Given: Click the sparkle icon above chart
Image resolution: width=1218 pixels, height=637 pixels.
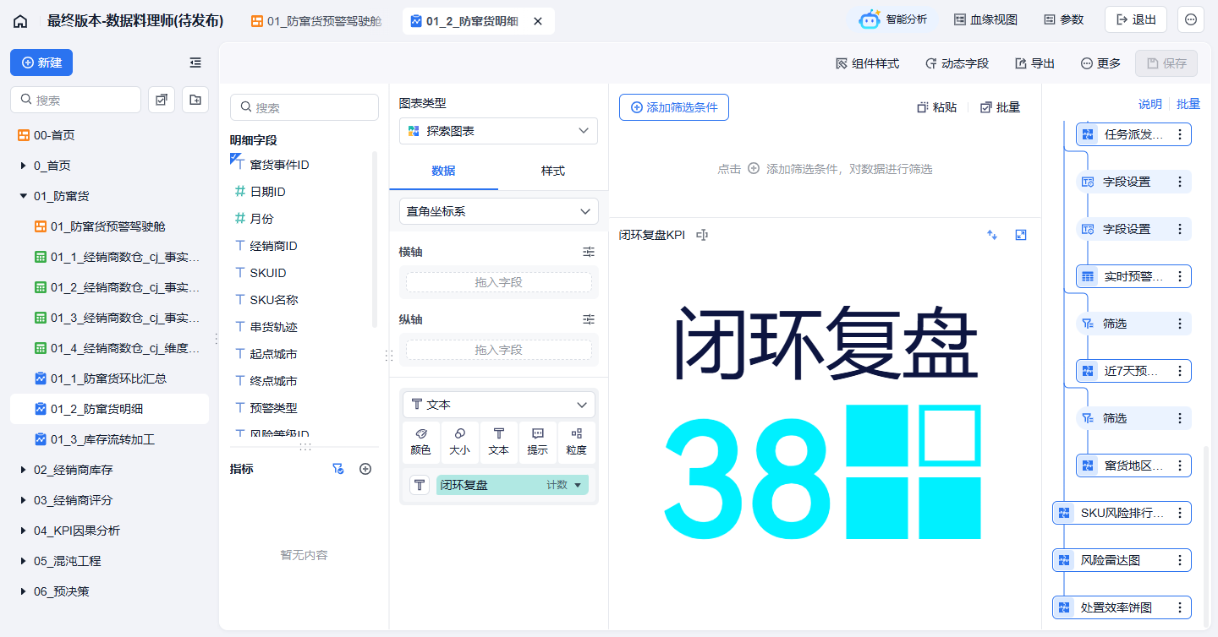Looking at the screenshot, I should (x=992, y=235).
